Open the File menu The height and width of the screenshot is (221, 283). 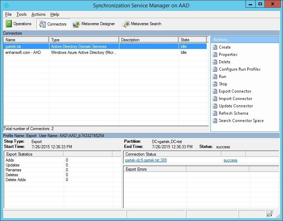[8, 14]
